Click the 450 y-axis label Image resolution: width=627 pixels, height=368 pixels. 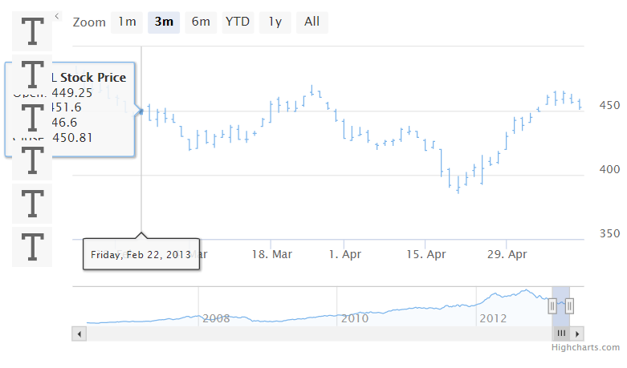point(609,105)
